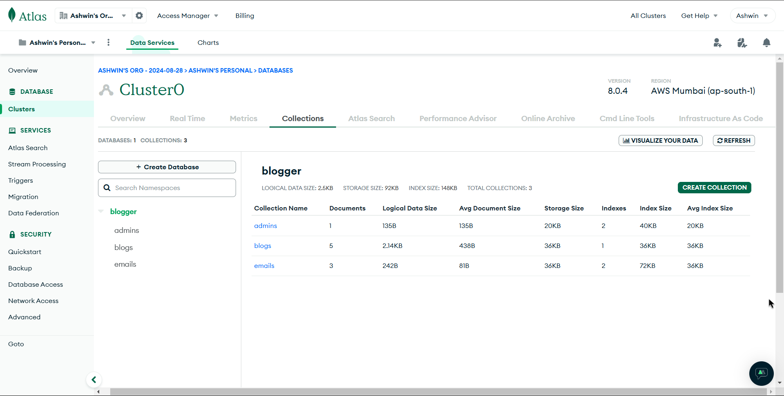Open Triggers in sidebar

point(20,180)
